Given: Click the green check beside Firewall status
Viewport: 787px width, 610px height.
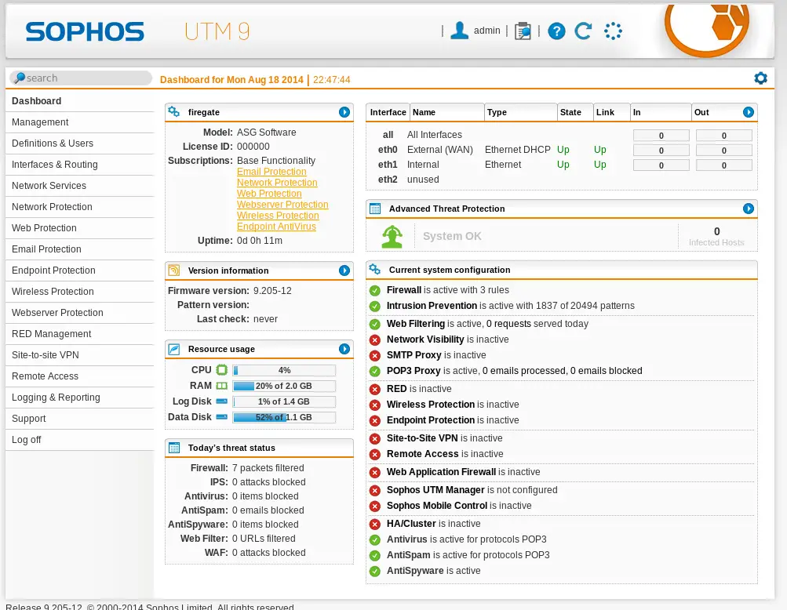Looking at the screenshot, I should pos(375,290).
